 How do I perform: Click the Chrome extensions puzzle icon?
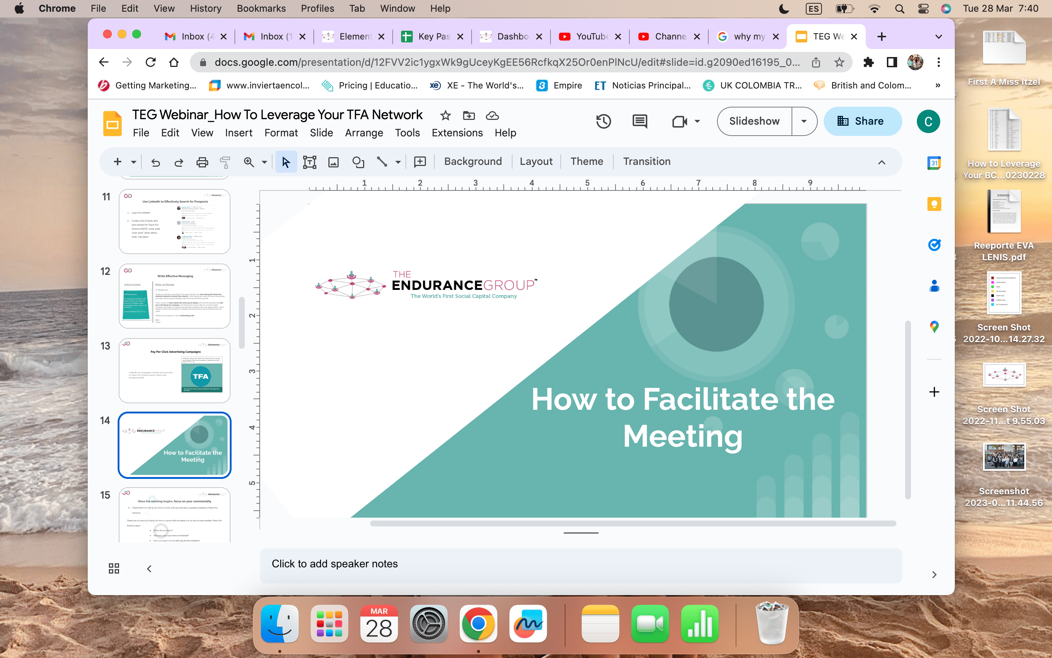[x=868, y=62]
